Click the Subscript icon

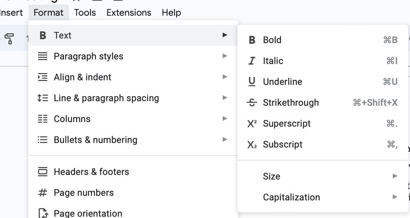click(x=252, y=145)
